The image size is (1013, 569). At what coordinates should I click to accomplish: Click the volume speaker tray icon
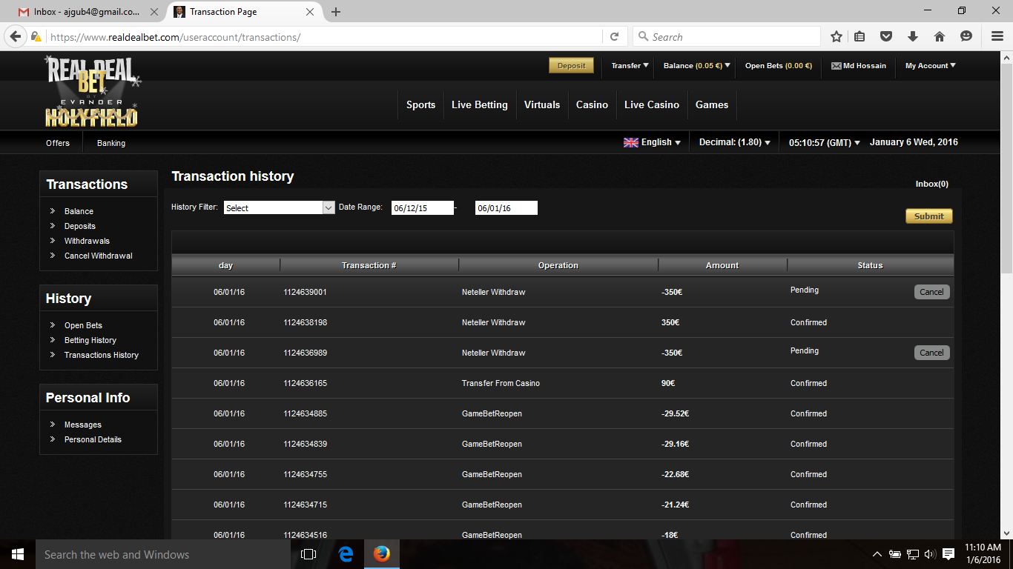pyautogui.click(x=930, y=554)
